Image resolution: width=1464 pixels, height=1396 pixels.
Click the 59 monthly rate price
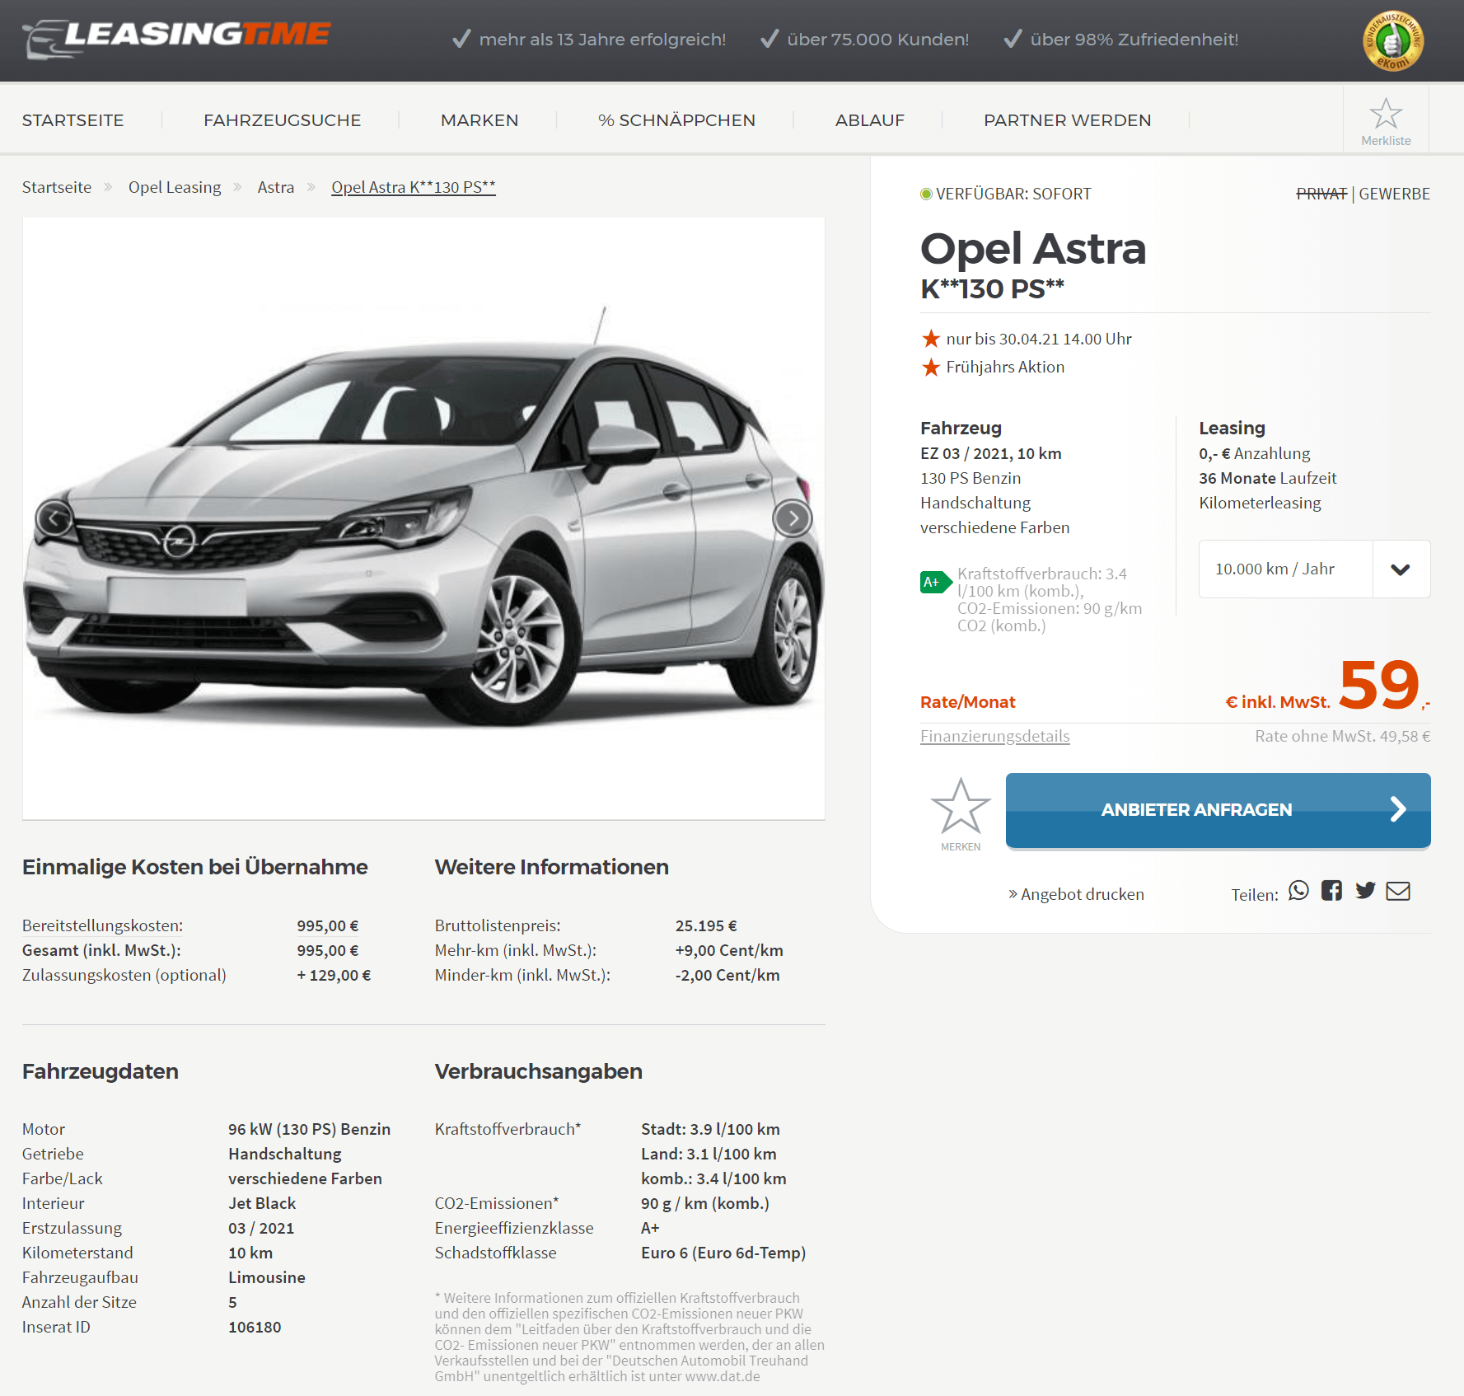point(1379,685)
